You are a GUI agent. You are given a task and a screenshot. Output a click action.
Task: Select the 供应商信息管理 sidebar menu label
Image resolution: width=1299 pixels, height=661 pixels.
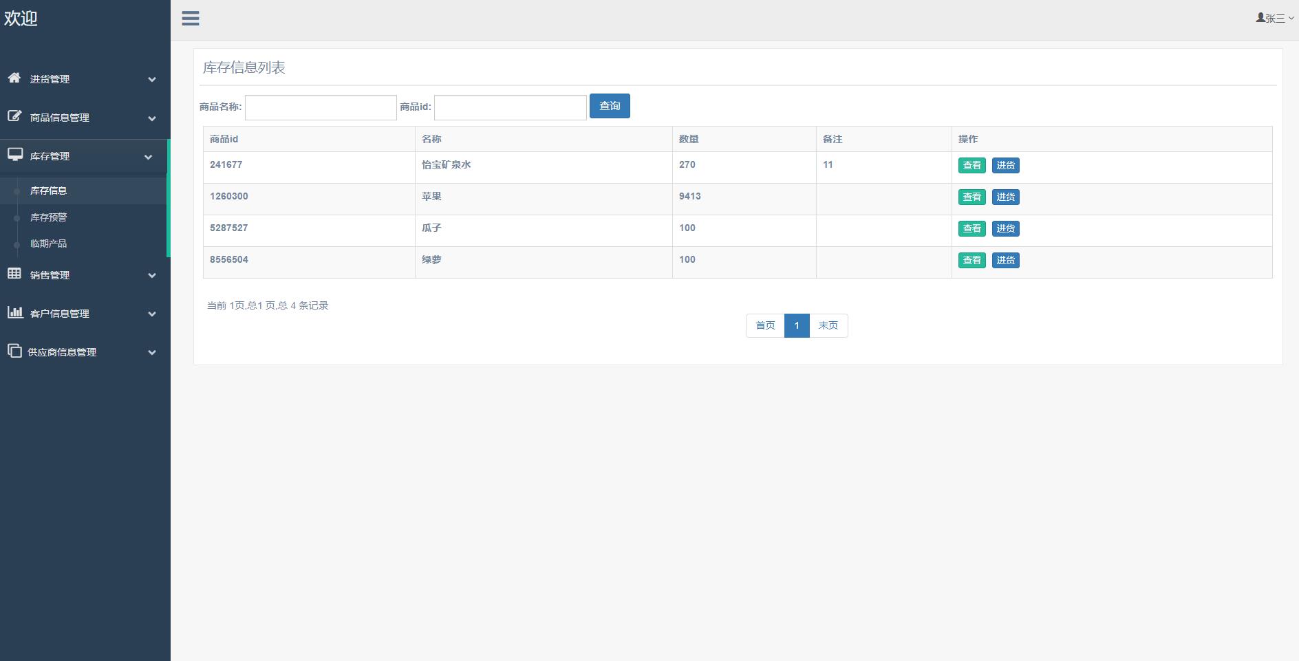click(62, 352)
